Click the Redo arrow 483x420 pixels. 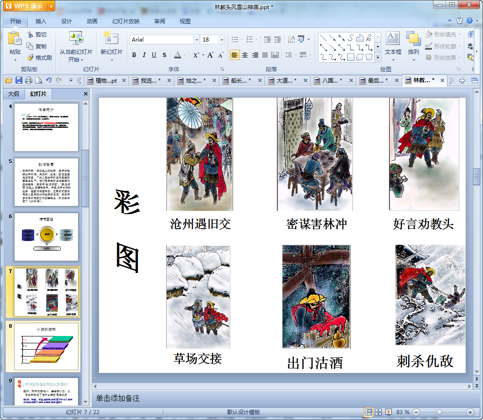coord(58,80)
